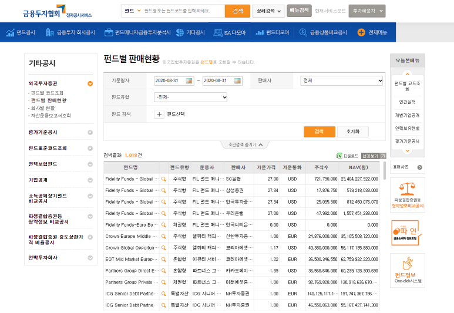Click the results table vertical scrollbar
The width and height of the screenshot is (454, 313).
click(384, 171)
